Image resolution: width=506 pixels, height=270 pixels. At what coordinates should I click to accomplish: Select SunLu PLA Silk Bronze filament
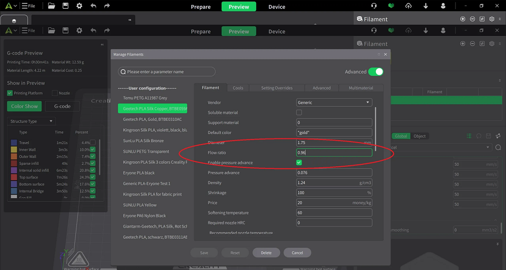(143, 141)
